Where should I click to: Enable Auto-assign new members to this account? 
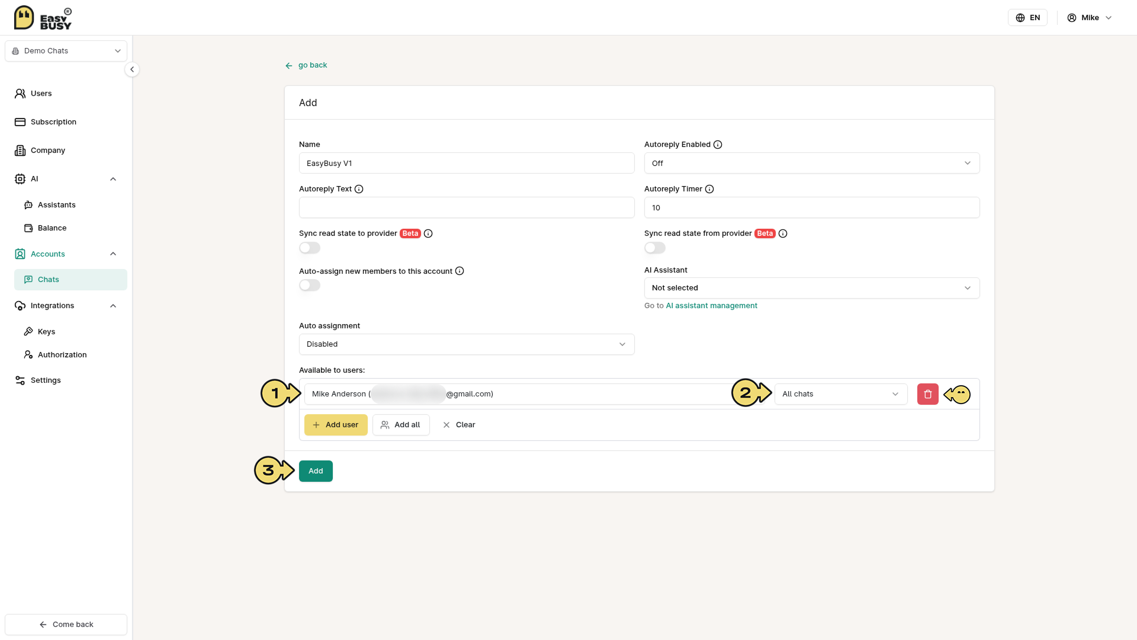[x=310, y=286]
